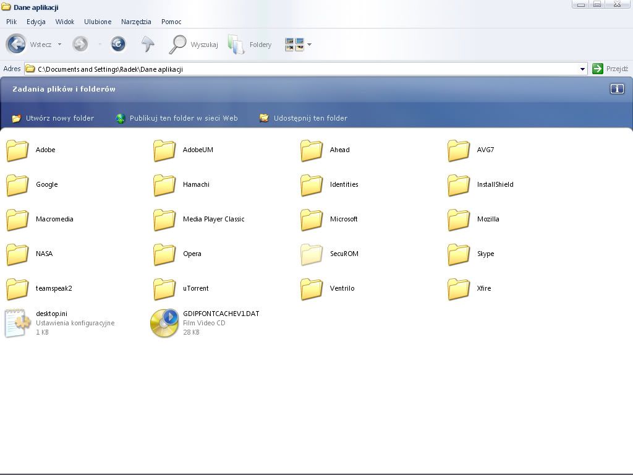Image resolution: width=633 pixels, height=475 pixels.
Task: Select the AdobeUM folder icon
Action: (x=164, y=150)
